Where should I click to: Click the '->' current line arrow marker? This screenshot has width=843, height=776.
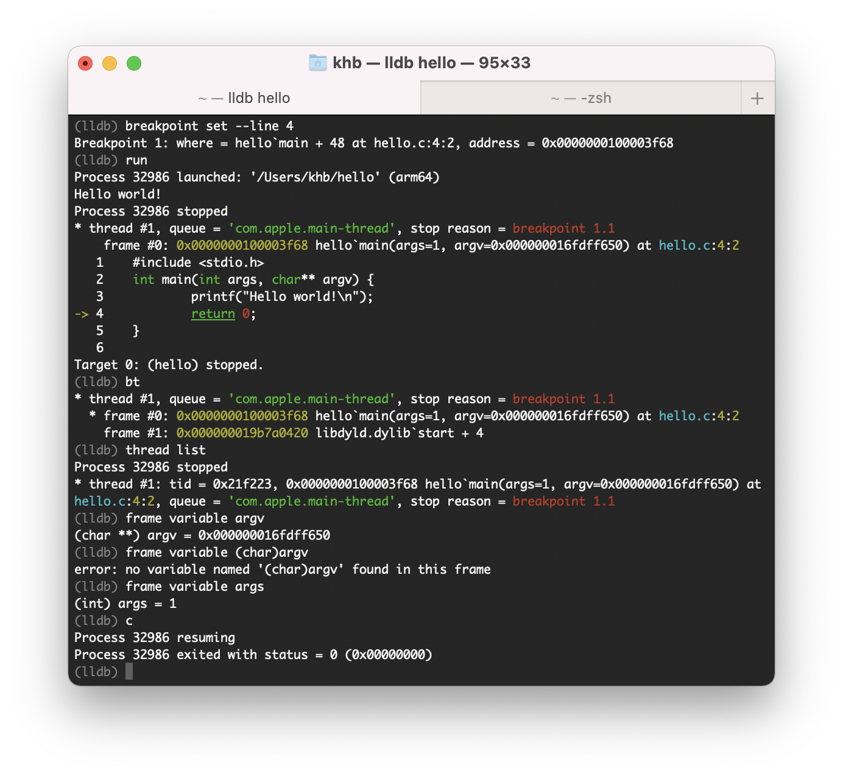pyautogui.click(x=82, y=314)
